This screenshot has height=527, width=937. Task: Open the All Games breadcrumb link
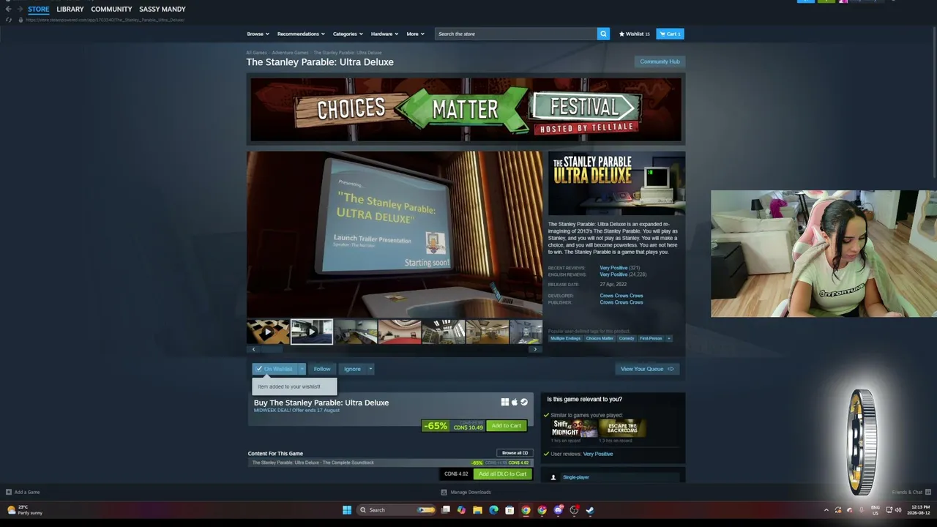256,53
